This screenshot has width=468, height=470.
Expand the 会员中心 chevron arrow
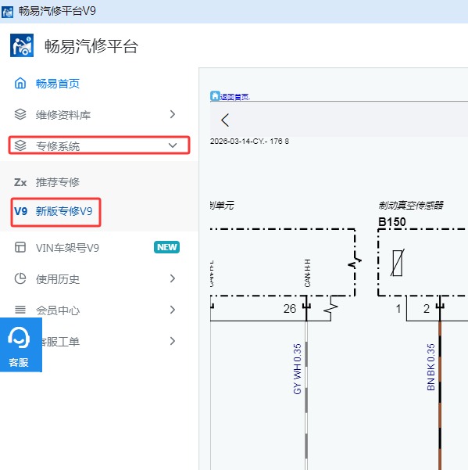[x=173, y=310]
